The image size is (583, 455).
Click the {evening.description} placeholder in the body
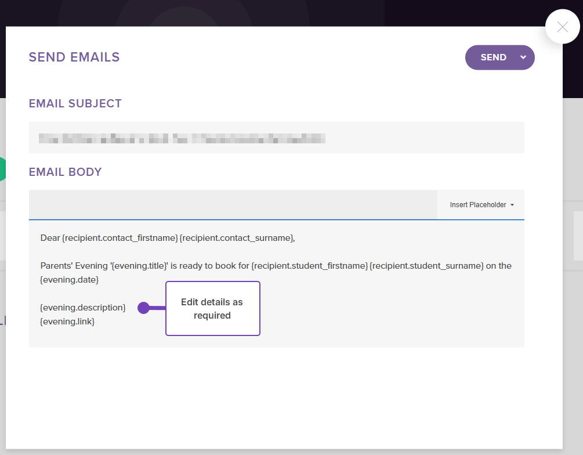pos(83,307)
